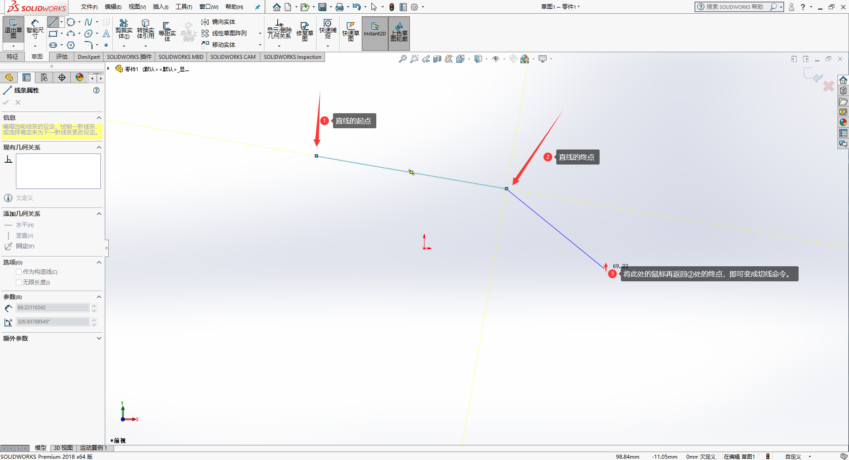Collapse the 添加几何关系 section
The width and height of the screenshot is (849, 460).
(x=99, y=214)
